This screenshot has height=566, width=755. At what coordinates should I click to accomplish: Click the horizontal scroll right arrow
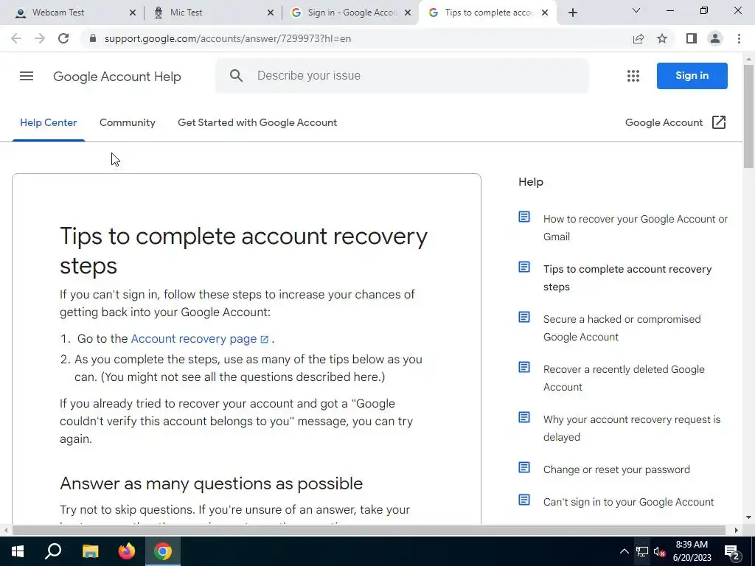(737, 531)
